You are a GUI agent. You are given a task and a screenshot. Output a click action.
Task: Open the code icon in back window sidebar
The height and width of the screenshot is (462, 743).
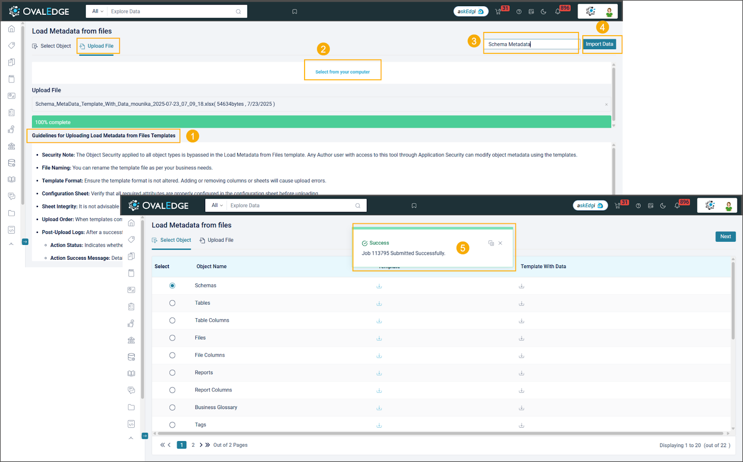tap(12, 230)
